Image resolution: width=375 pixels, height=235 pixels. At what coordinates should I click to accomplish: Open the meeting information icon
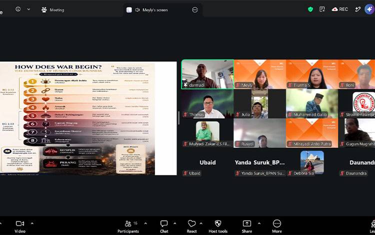[x=18, y=9]
